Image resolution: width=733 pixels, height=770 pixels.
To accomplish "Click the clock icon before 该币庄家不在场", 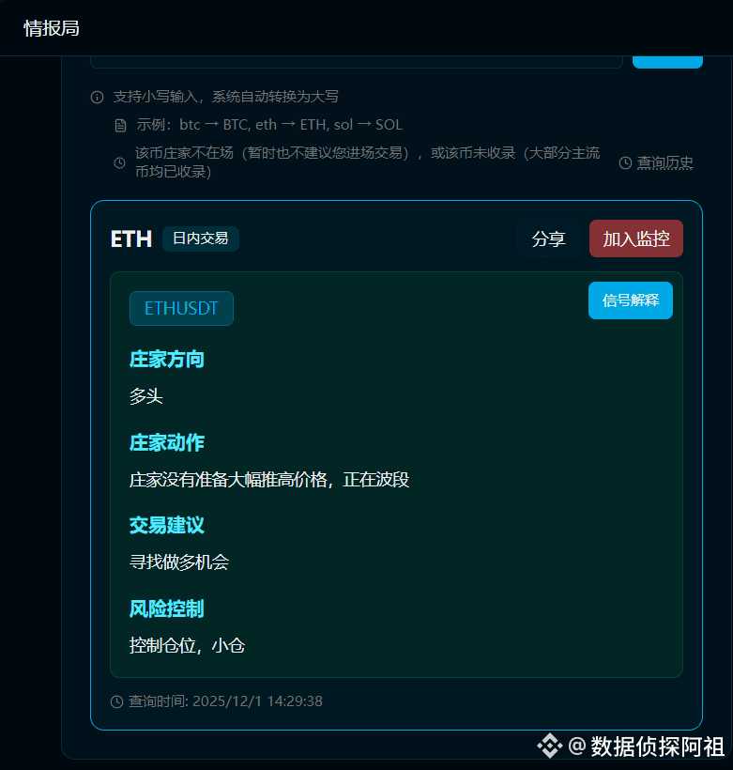I will click(120, 162).
